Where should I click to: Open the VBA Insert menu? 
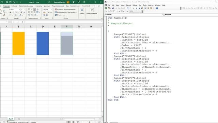click(123, 5)
